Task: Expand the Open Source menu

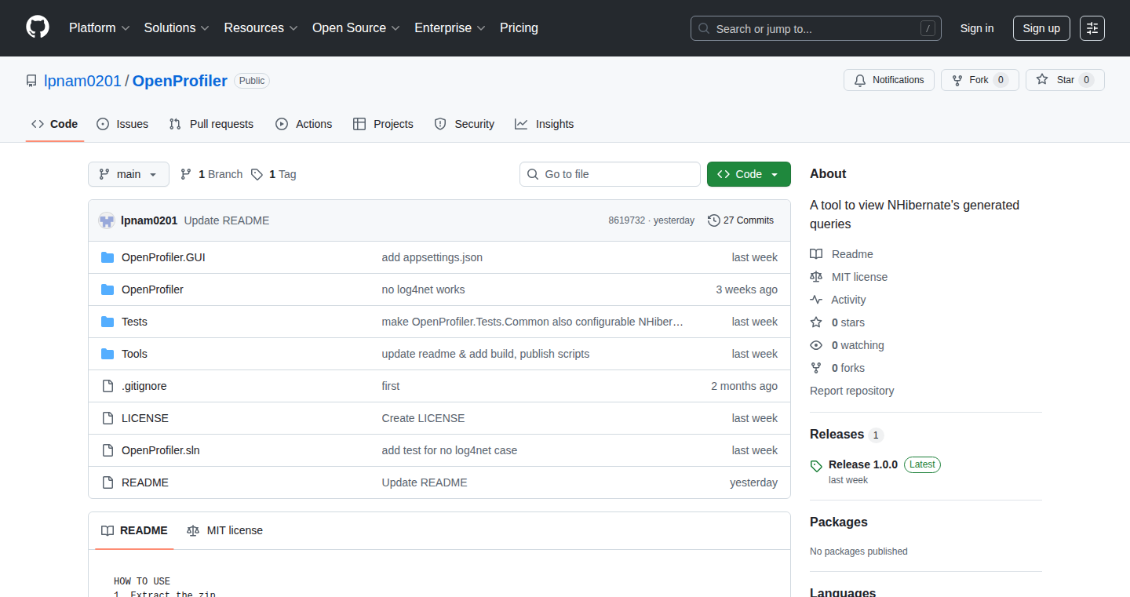Action: click(x=356, y=28)
